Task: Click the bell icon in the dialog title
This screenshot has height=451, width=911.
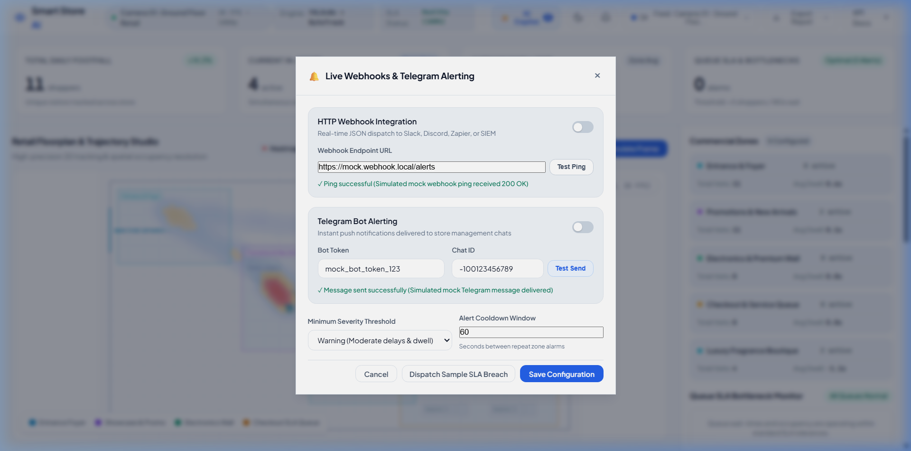Action: point(314,76)
